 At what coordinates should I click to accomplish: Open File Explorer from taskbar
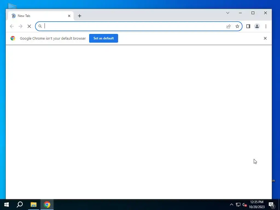pyautogui.click(x=33, y=205)
